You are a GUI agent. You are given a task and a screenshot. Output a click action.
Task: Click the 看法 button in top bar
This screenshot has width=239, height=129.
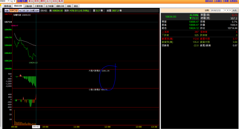(x=31, y=1)
